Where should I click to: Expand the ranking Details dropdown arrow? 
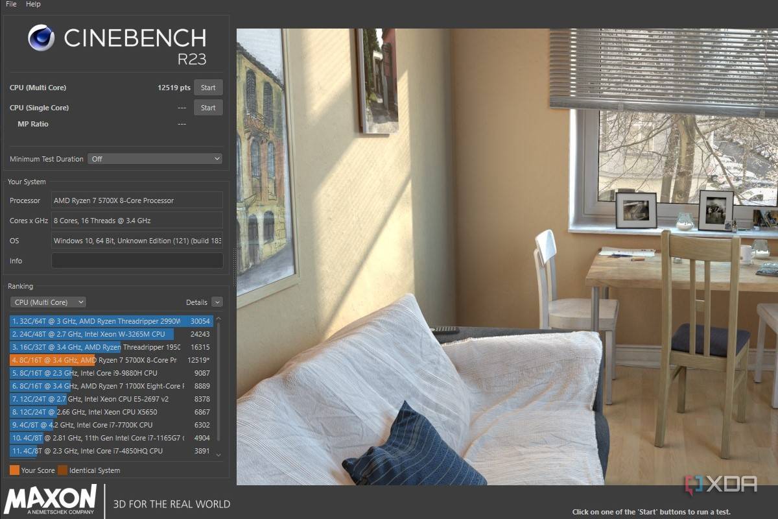pos(217,302)
